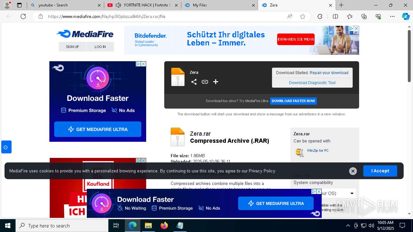The image size is (413, 232).
Task: Open Collections icon in toolbar
Action: point(364,16)
